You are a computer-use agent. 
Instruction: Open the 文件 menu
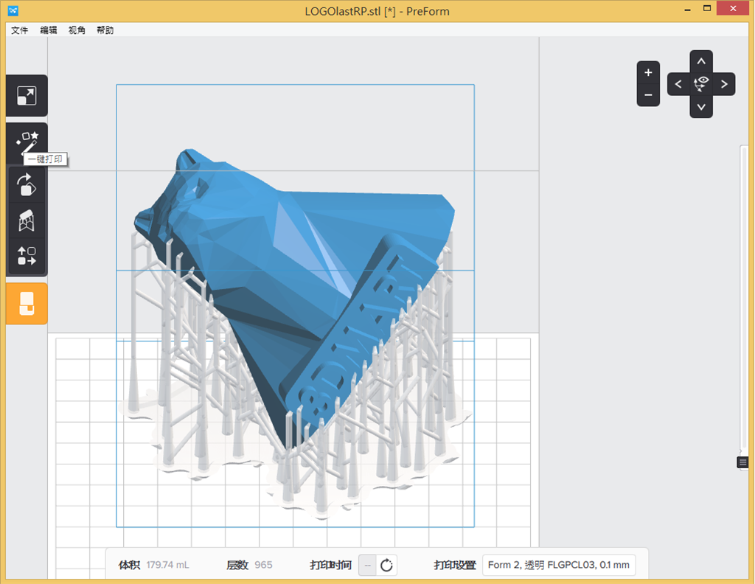[19, 30]
